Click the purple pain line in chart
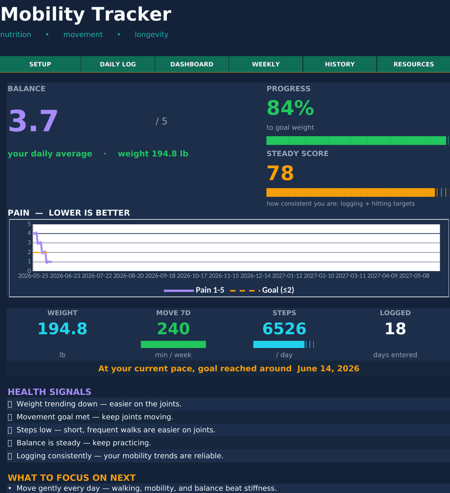 42,248
